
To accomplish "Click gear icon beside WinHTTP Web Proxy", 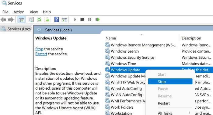I will point(107,82).
